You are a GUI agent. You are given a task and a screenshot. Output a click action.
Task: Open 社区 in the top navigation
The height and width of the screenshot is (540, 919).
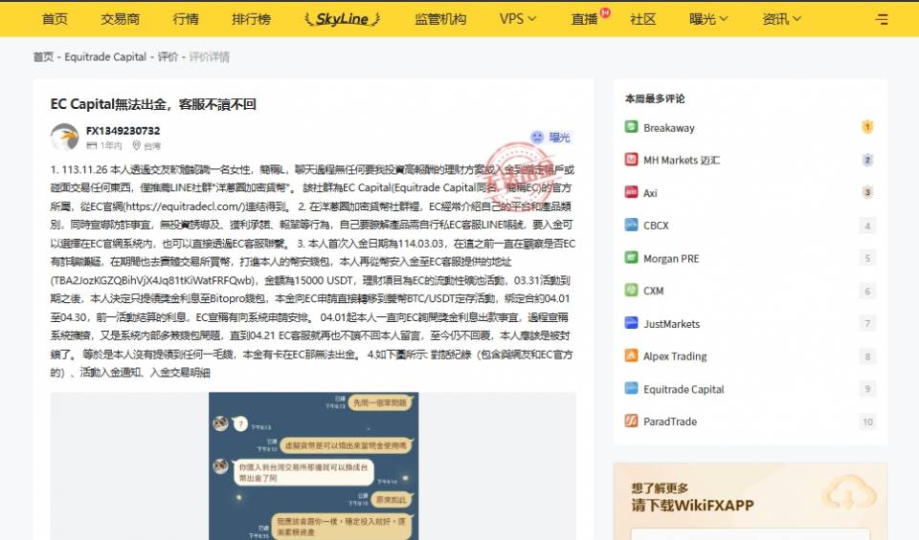pyautogui.click(x=643, y=19)
